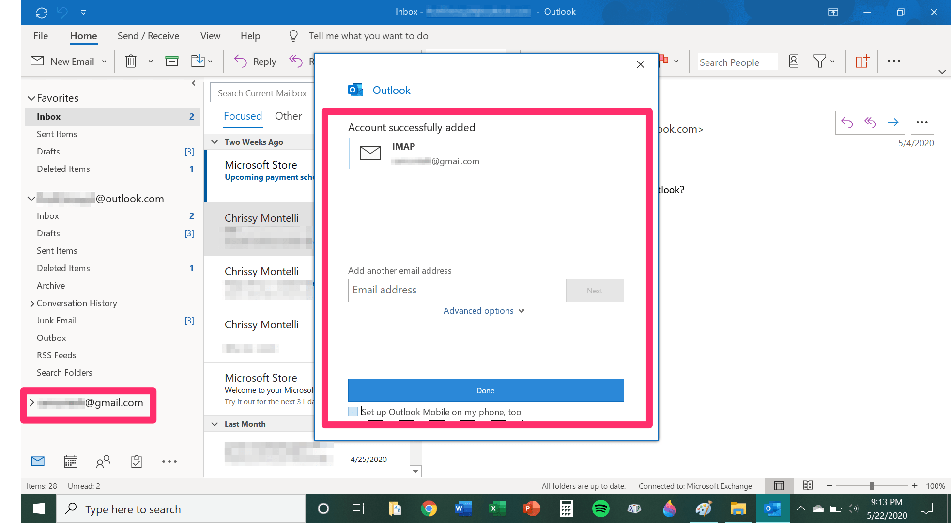Expand the gmail.com account in the folder pane

pyautogui.click(x=31, y=402)
